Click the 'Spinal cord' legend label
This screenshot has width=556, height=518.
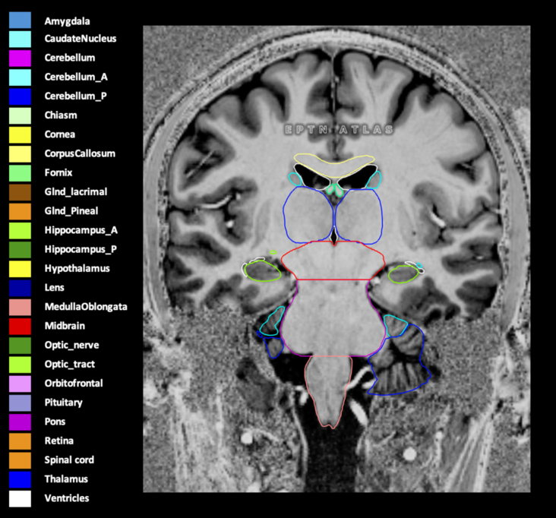tap(69, 460)
